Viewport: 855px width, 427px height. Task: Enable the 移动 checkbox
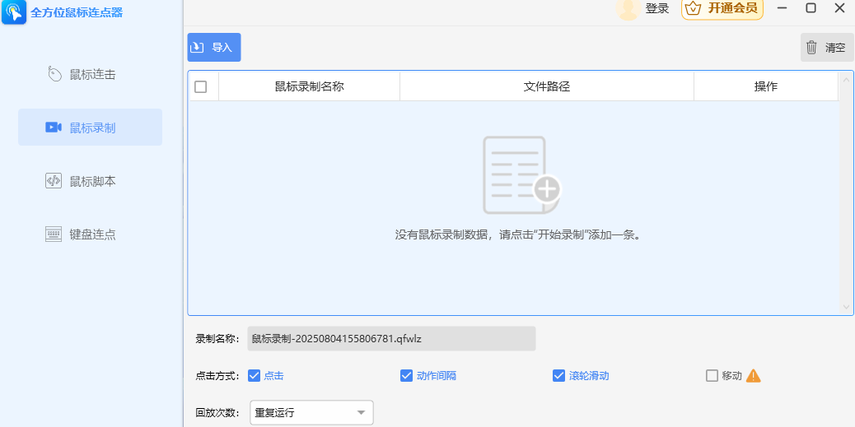coord(712,376)
